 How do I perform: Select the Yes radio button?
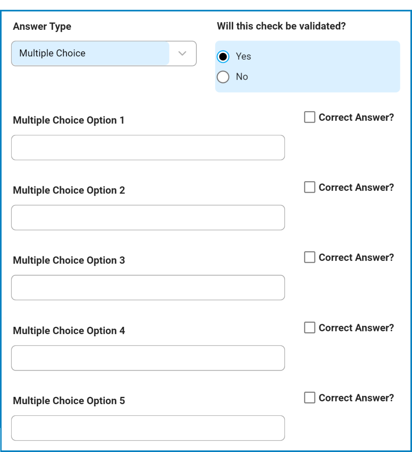(x=224, y=56)
